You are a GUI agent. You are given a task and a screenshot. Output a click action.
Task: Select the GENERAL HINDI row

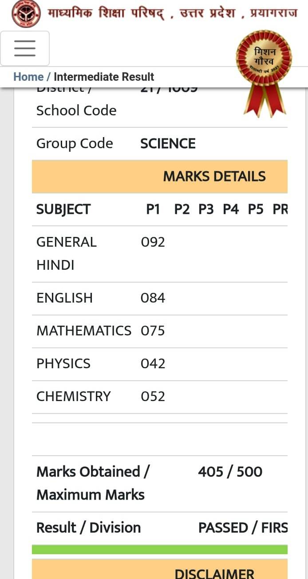[160, 254]
